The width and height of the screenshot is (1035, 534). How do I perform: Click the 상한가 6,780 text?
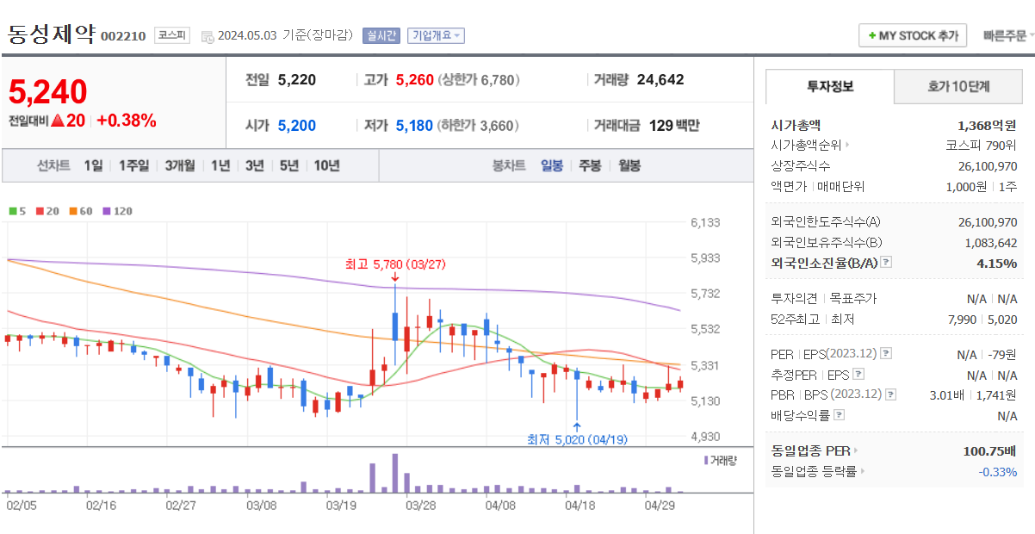tap(479, 79)
